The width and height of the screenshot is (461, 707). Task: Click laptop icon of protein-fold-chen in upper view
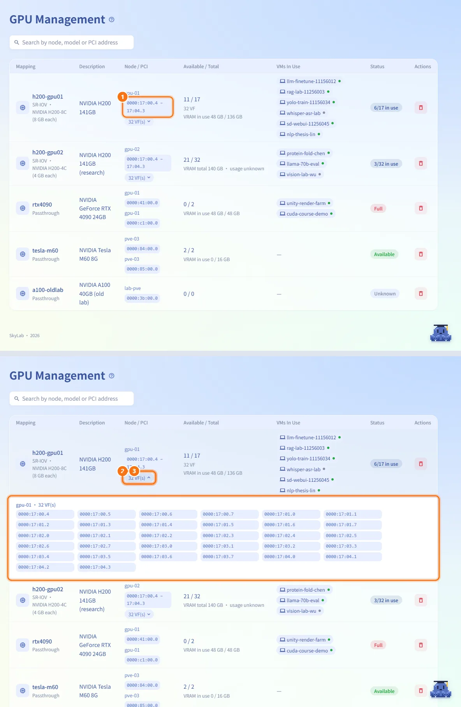click(x=283, y=153)
